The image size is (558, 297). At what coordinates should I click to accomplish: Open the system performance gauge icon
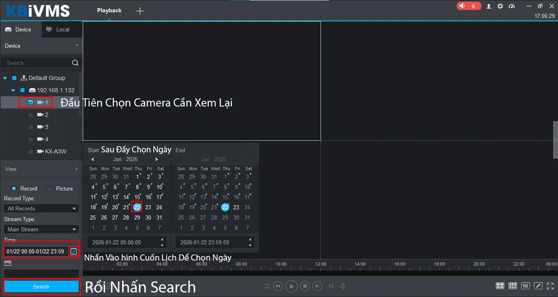click(512, 6)
